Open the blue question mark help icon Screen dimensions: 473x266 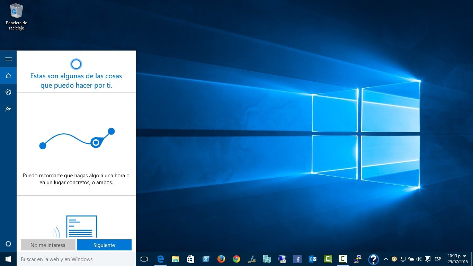pyautogui.click(x=373, y=259)
